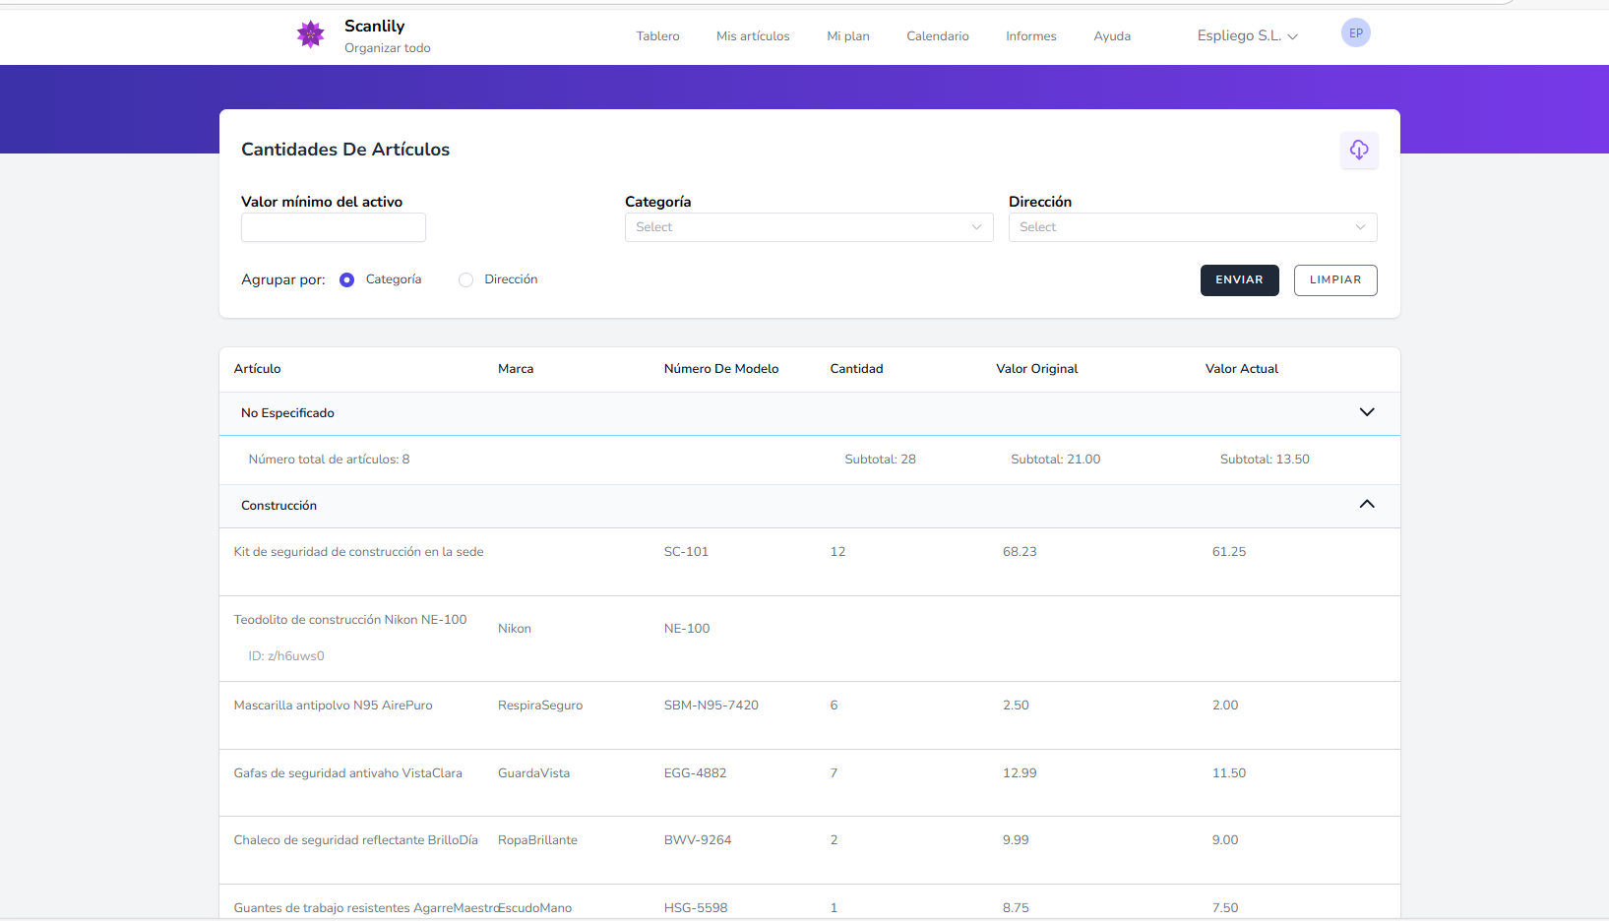The image size is (1609, 921).
Task: Go to Tablero in navigation
Action: 657,36
